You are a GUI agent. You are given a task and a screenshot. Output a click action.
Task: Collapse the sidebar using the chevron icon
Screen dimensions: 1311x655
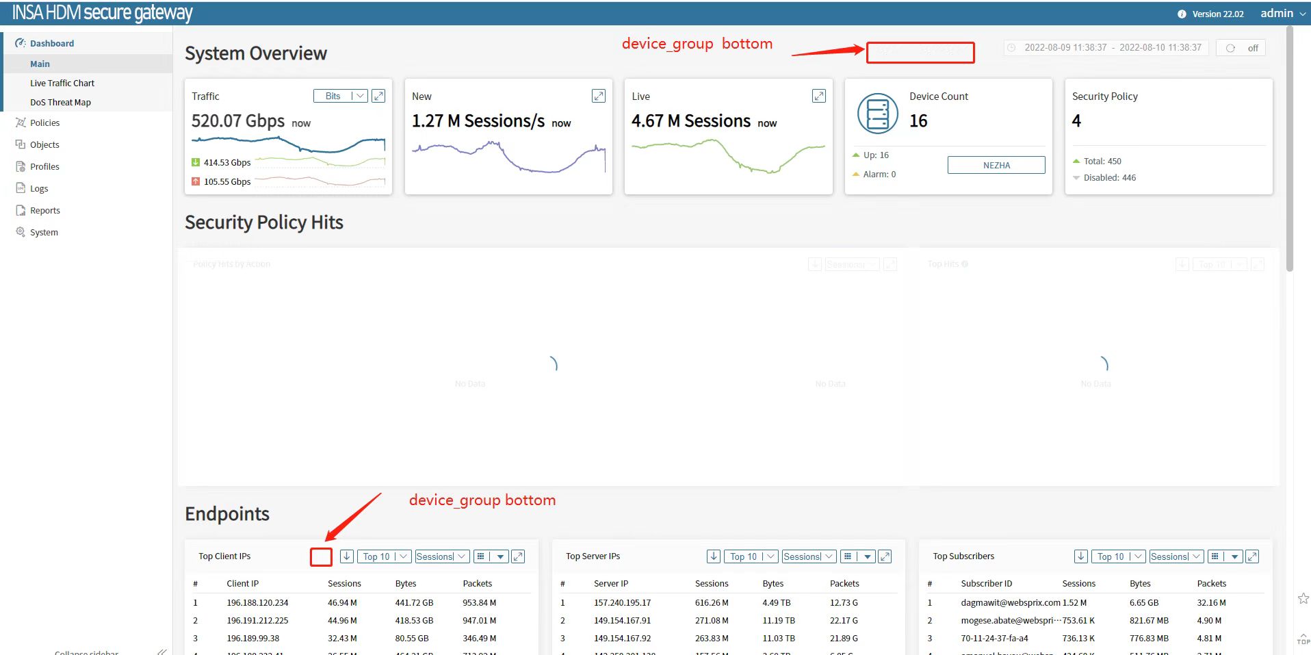(161, 652)
